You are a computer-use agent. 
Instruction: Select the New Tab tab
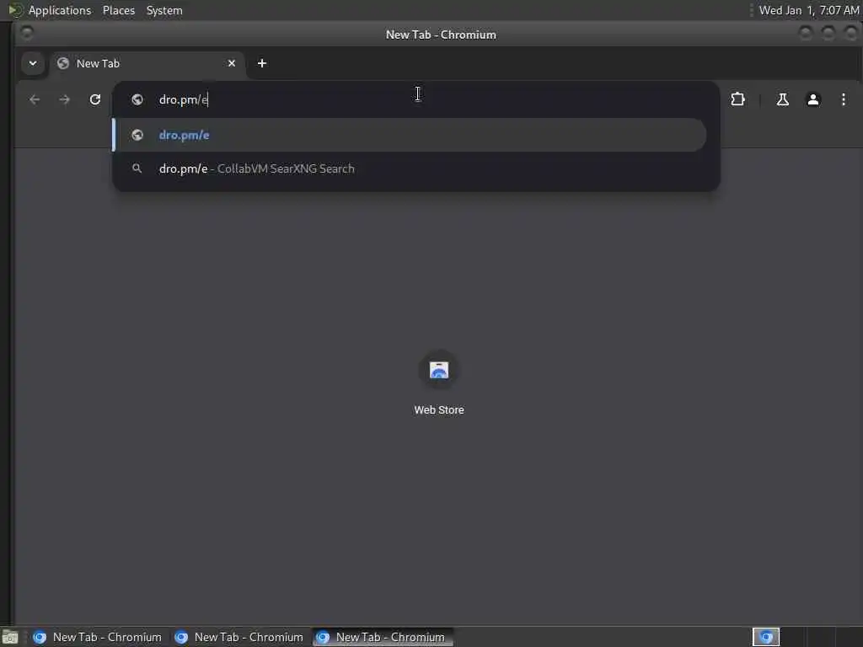(x=147, y=64)
